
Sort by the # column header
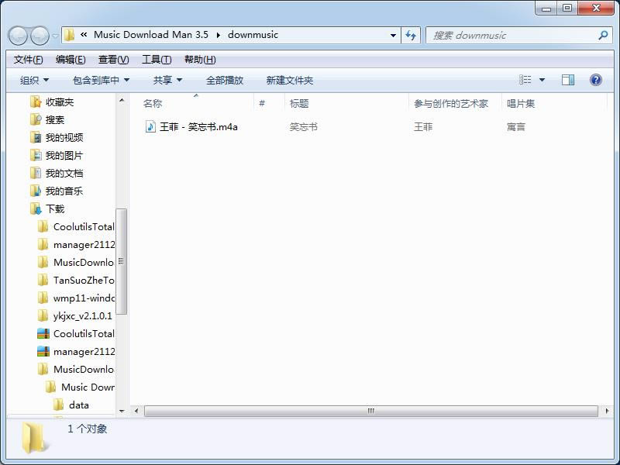(x=262, y=104)
